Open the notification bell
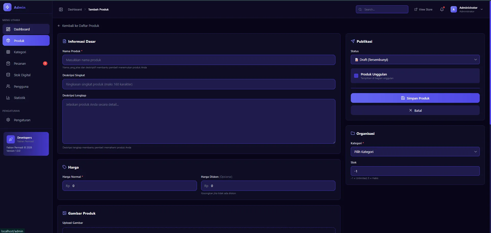The image size is (491, 233). pyautogui.click(x=442, y=9)
